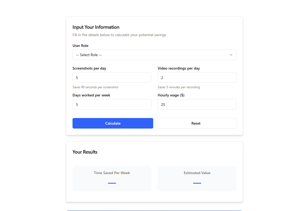Click the Days worked per week label
289x211 pixels.
91,95
